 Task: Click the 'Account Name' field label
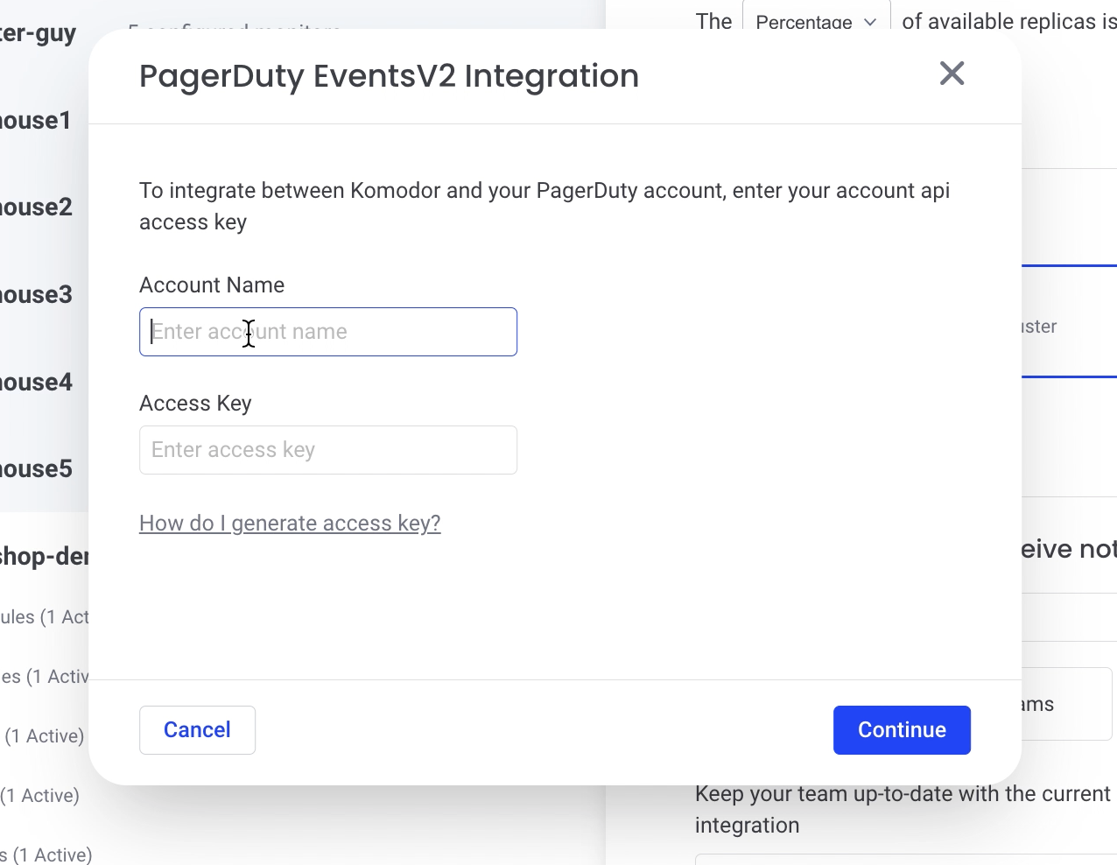[x=212, y=285]
